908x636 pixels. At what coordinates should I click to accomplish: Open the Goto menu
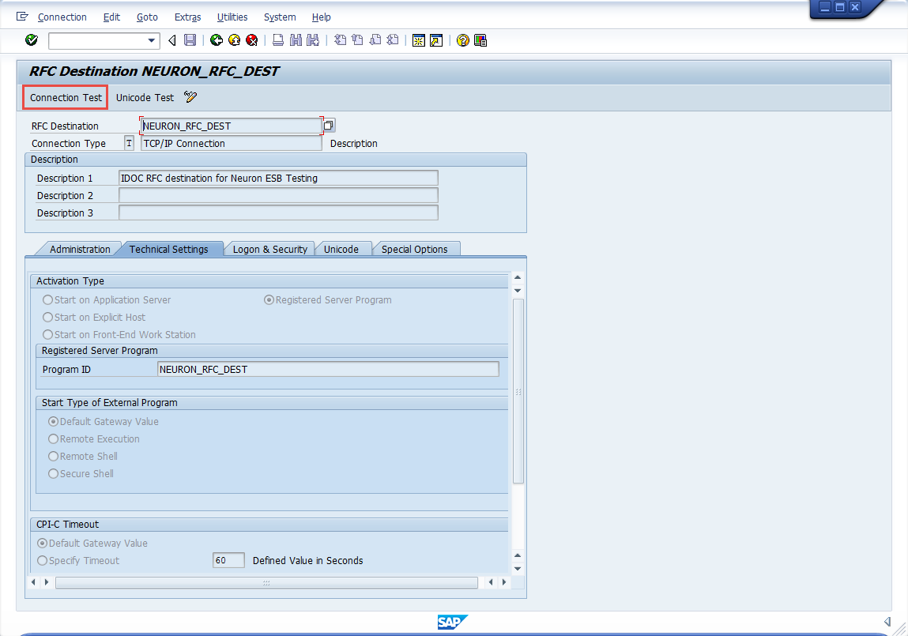coord(147,17)
